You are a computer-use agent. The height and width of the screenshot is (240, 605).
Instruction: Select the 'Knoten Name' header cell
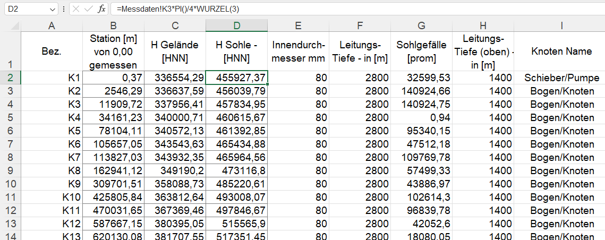(x=561, y=52)
